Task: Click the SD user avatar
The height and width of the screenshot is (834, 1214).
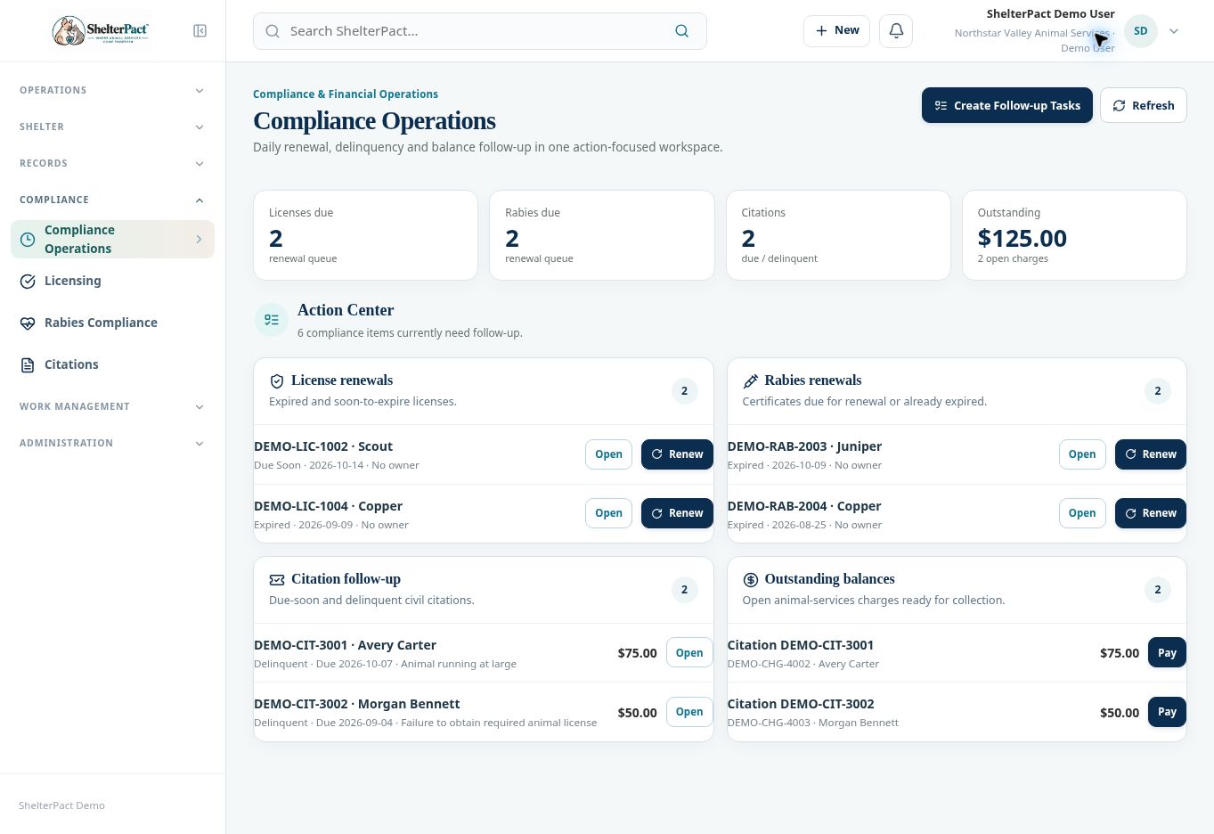Action: tap(1140, 31)
